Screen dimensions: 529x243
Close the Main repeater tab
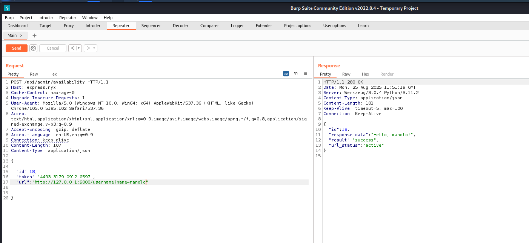pyautogui.click(x=22, y=35)
